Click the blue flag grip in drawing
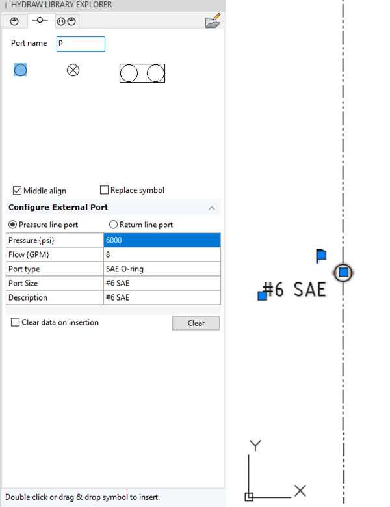This screenshot has height=507, width=390. [321, 255]
